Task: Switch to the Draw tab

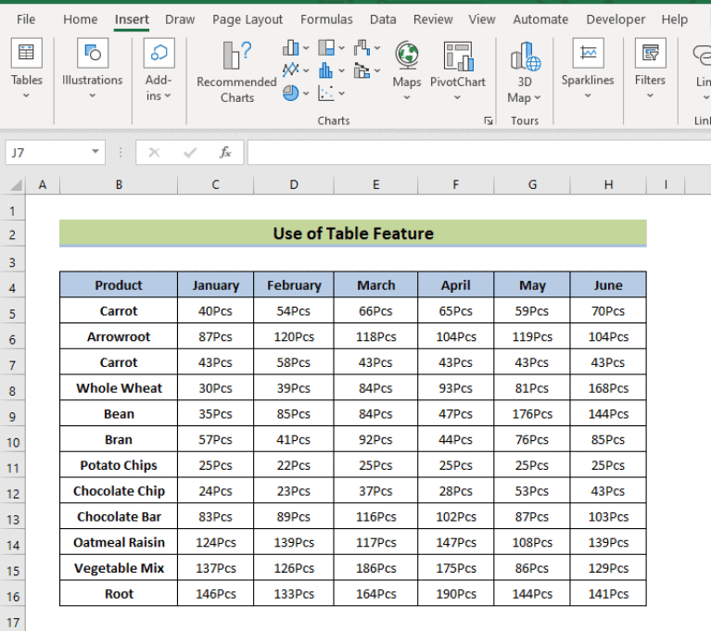Action: pos(180,19)
